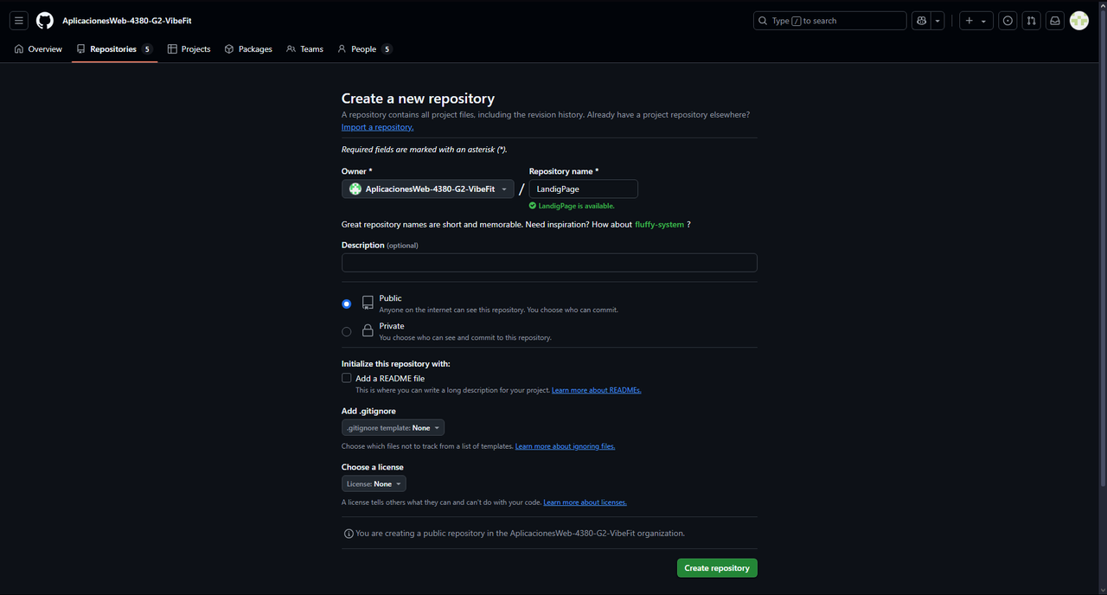
Task: Switch to the Repositories tab
Action: click(x=114, y=49)
